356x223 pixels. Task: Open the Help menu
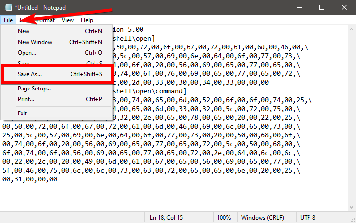click(87, 20)
